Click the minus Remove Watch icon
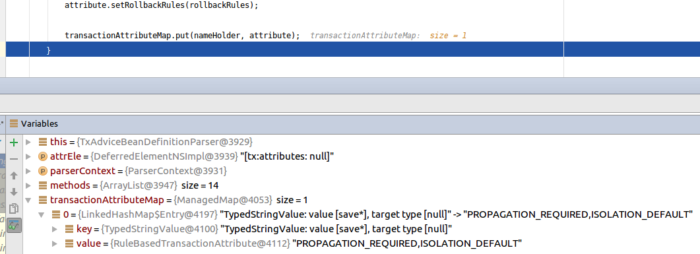This screenshot has height=254, width=700. coord(14,158)
